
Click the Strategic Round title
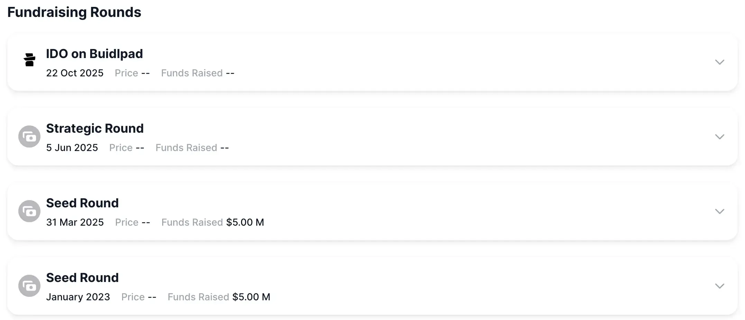95,128
